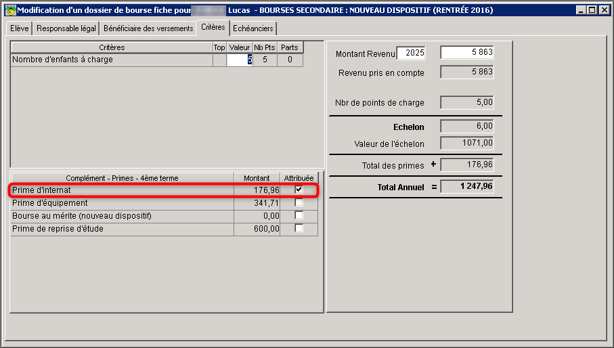Tick the Bourse au mérite checkbox
The height and width of the screenshot is (348, 614).
(x=299, y=215)
